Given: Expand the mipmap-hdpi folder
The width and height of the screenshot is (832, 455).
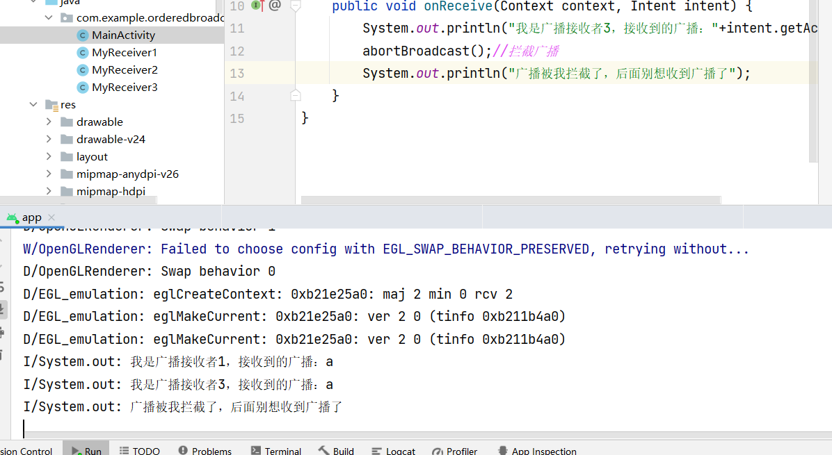Looking at the screenshot, I should click(x=49, y=192).
